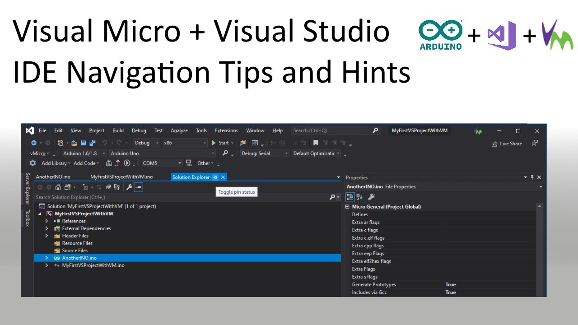Viewport: 578px width, 325px height.
Task: Click the bookmark icon in the toolbar
Action: pos(316,143)
